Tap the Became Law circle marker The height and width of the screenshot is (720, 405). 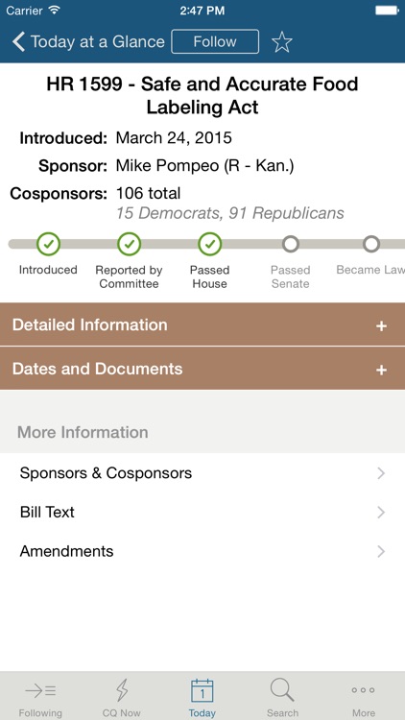[371, 244]
